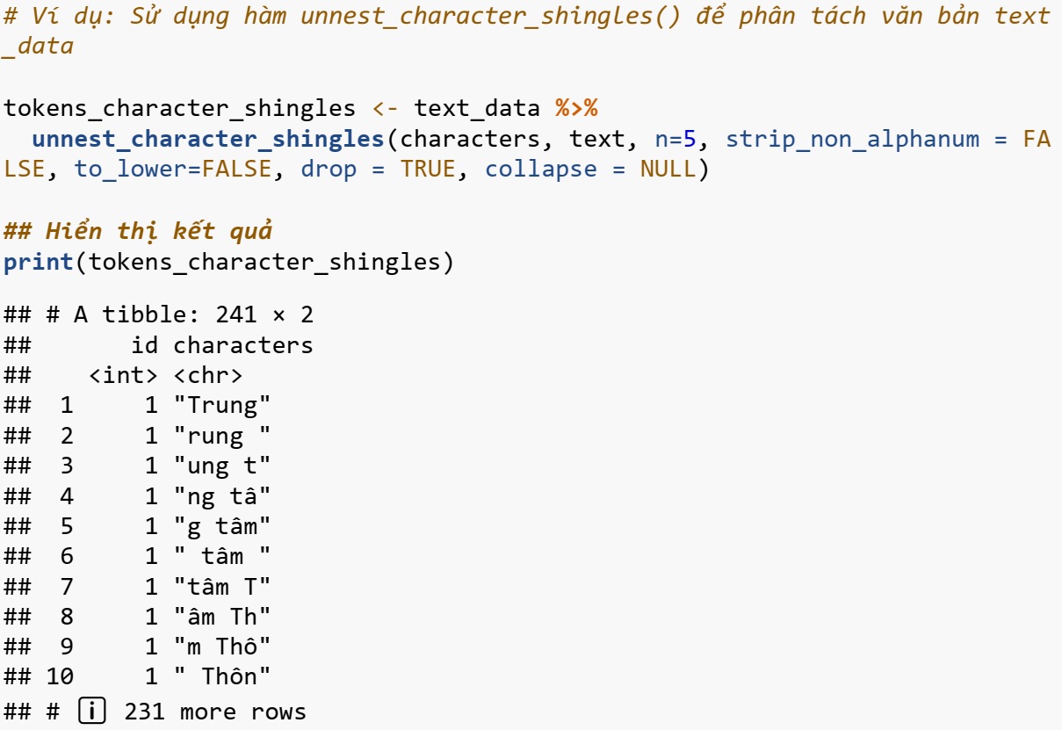1062x730 pixels.
Task: Click the <chr> column type label
Action: (208, 375)
